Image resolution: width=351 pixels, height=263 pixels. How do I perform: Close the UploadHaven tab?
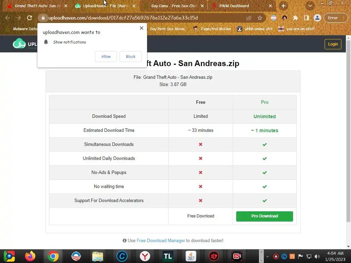[x=134, y=6]
